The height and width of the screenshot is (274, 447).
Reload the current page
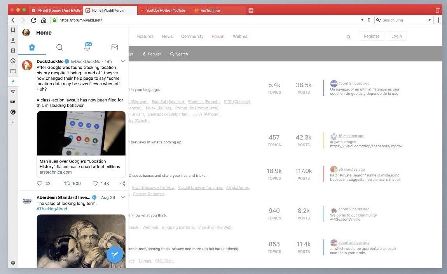tap(33, 20)
